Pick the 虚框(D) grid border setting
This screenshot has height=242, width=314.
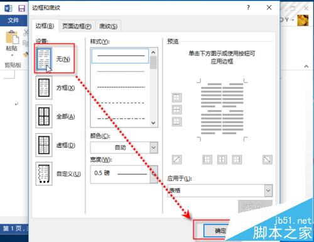coord(44,145)
